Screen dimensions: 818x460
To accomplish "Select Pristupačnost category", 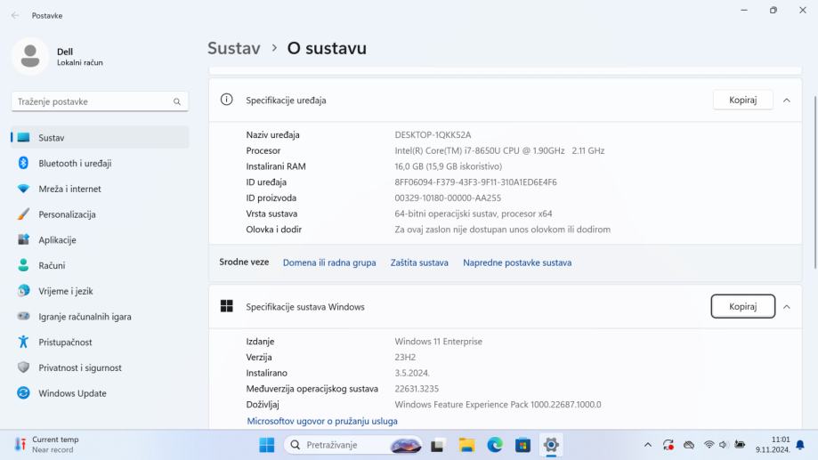I will point(100,343).
